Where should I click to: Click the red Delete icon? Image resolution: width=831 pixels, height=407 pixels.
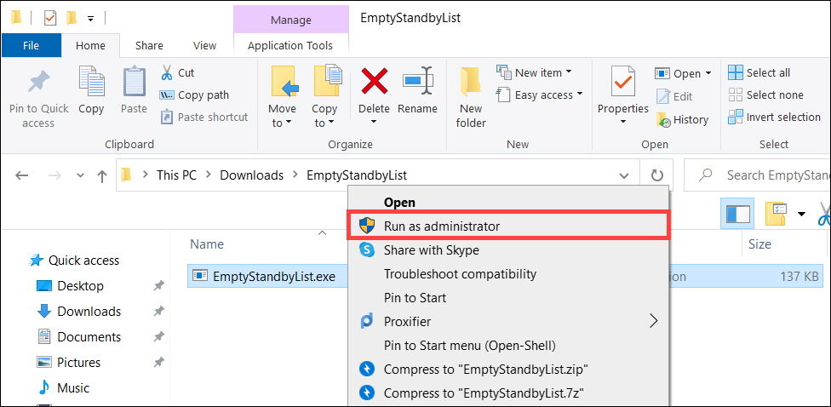[374, 83]
